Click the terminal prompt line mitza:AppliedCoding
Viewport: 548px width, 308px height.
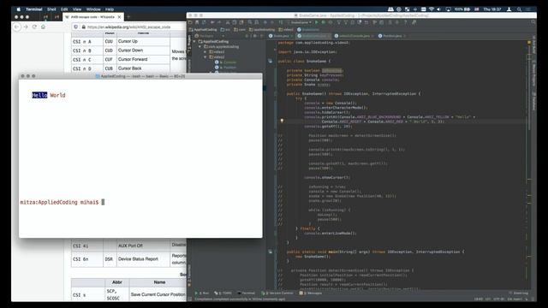point(59,202)
